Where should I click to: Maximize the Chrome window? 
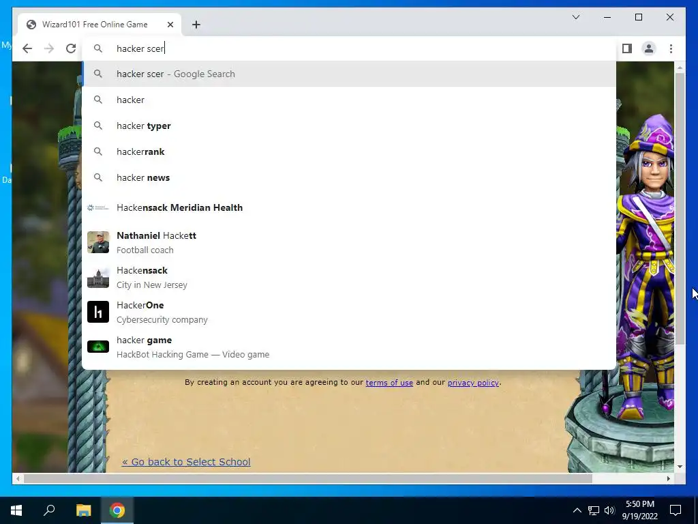(x=638, y=17)
